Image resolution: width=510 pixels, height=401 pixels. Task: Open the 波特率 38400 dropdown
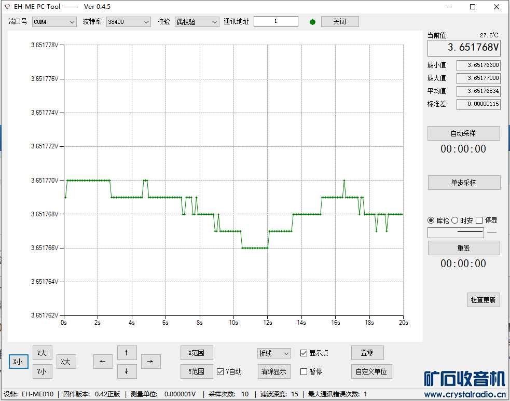(x=129, y=22)
